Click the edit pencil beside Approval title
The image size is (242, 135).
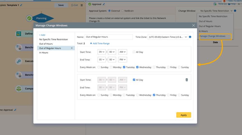coord(104,4)
